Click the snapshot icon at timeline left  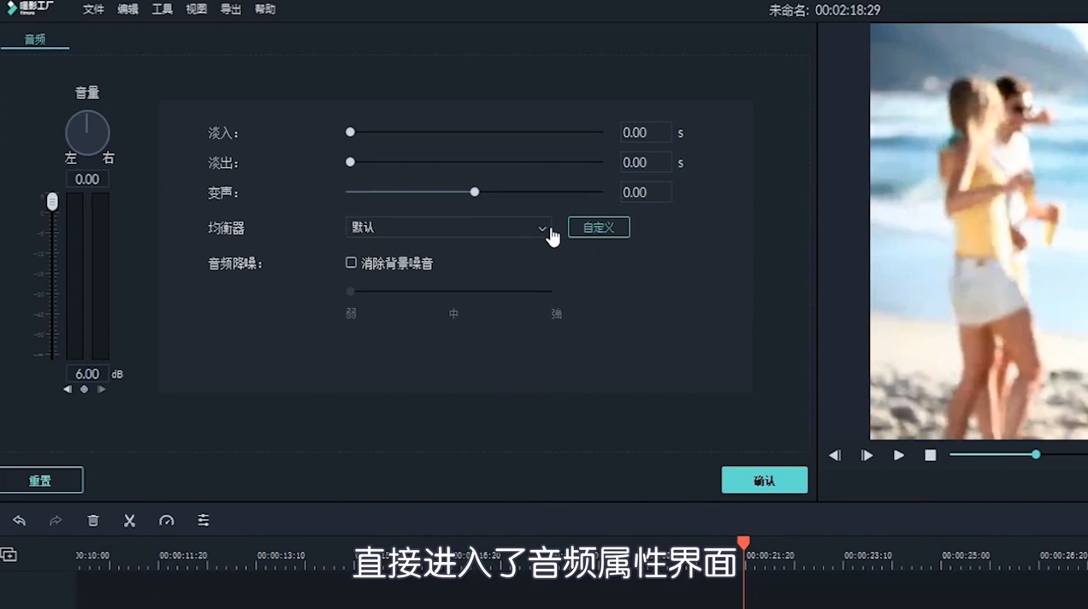tap(9, 555)
